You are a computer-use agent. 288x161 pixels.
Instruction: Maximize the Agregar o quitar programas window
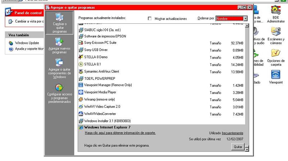coord(244,7)
